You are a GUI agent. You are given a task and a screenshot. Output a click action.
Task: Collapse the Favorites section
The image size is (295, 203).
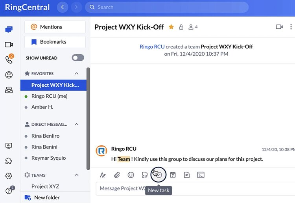tap(77, 73)
